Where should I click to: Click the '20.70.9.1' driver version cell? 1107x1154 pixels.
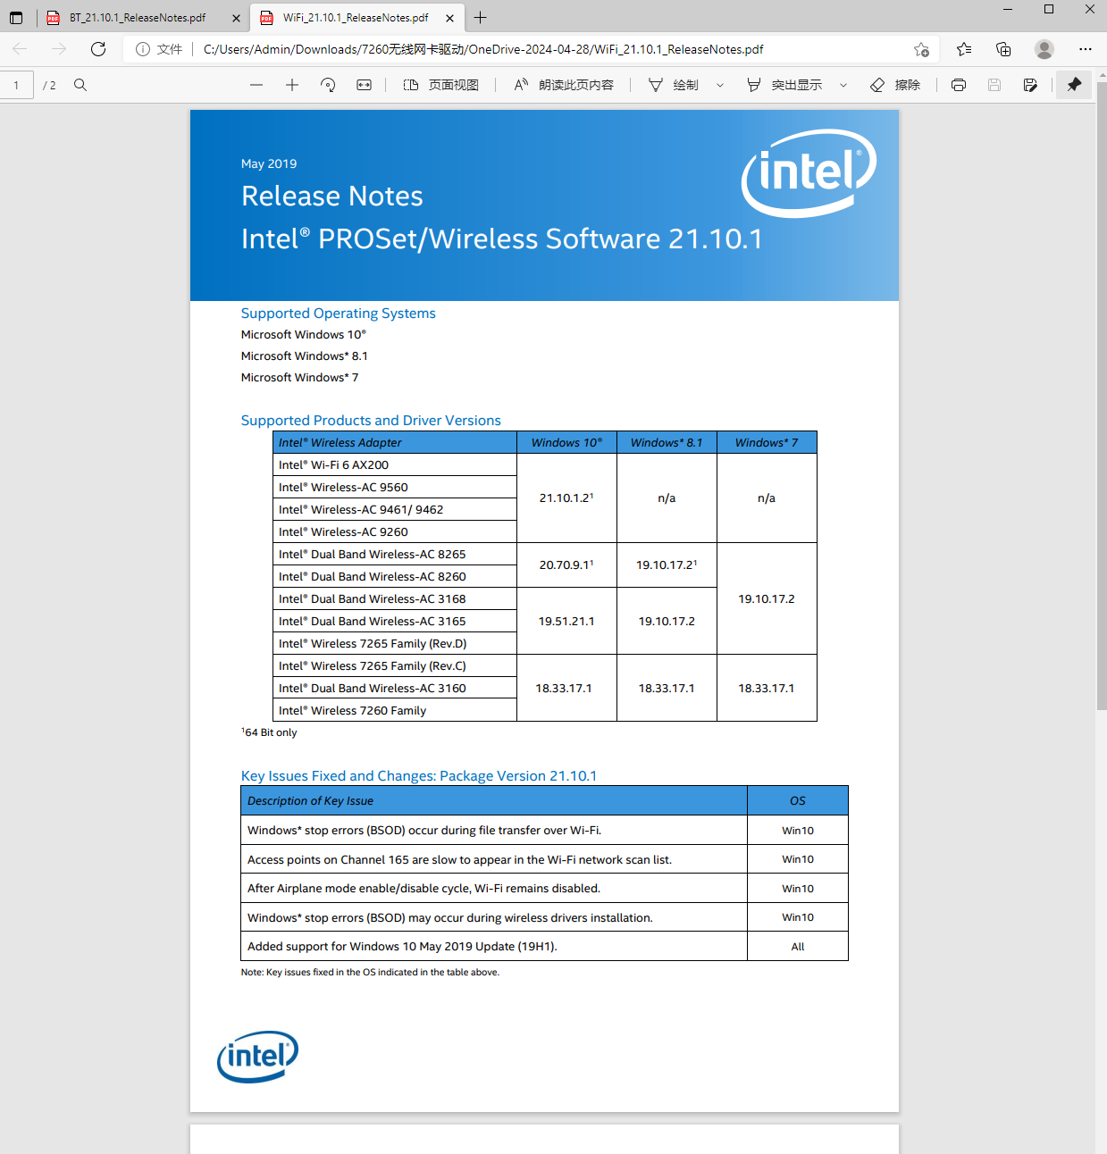click(566, 564)
